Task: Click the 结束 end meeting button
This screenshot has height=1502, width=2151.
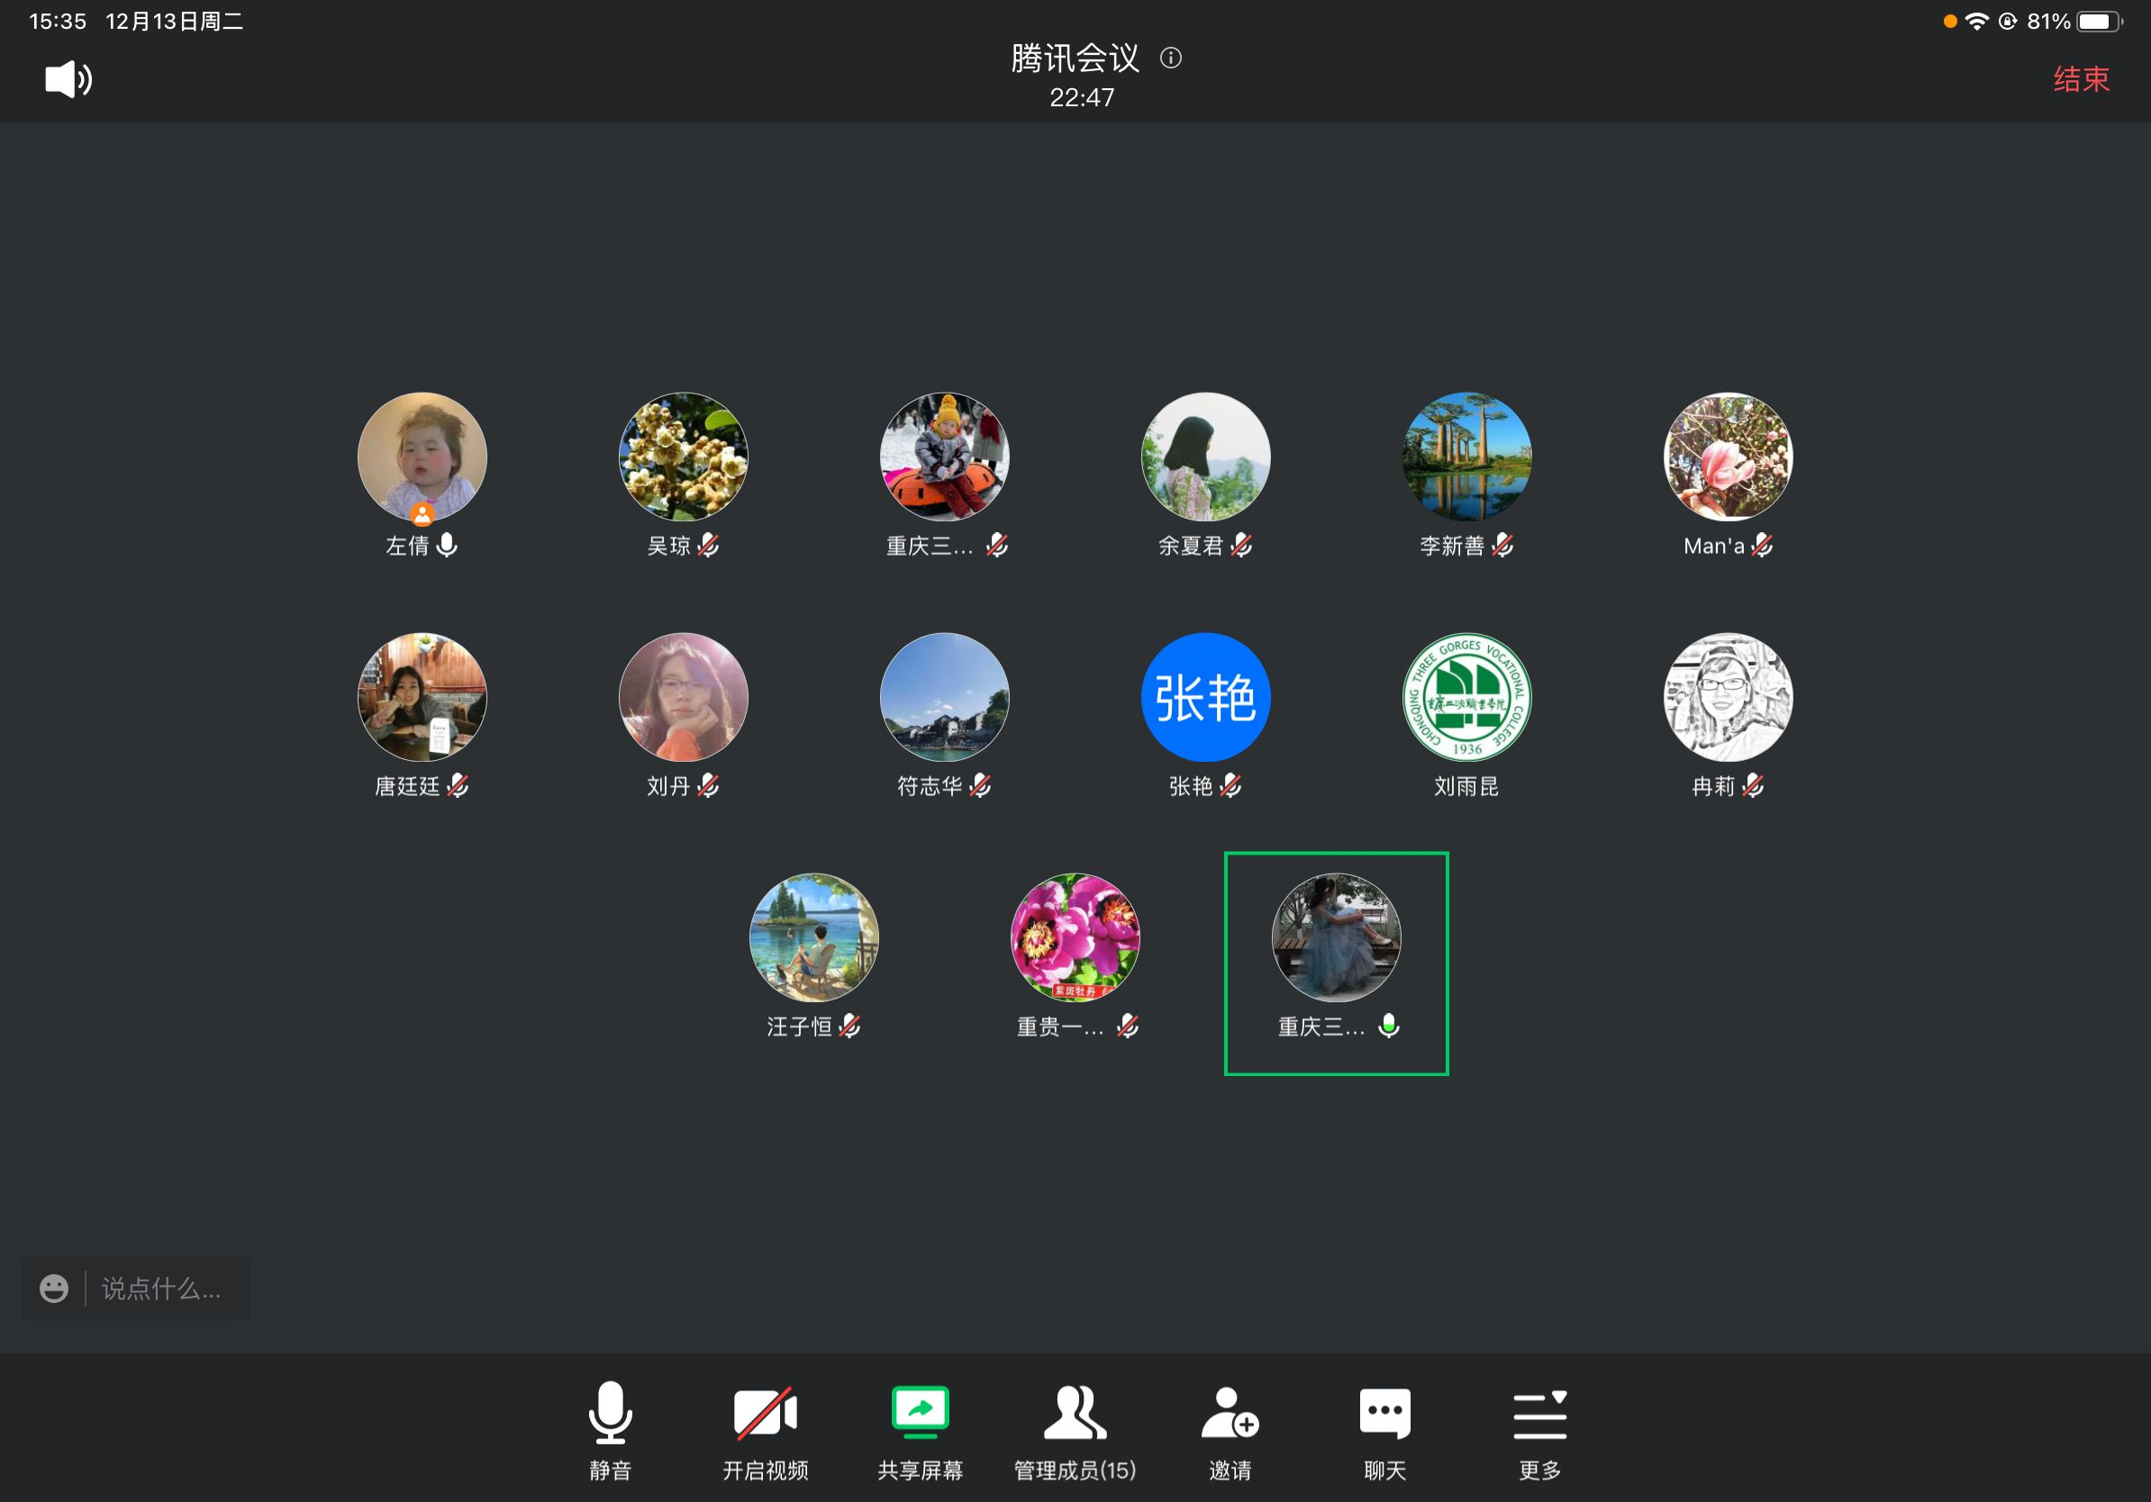Action: pyautogui.click(x=2081, y=79)
